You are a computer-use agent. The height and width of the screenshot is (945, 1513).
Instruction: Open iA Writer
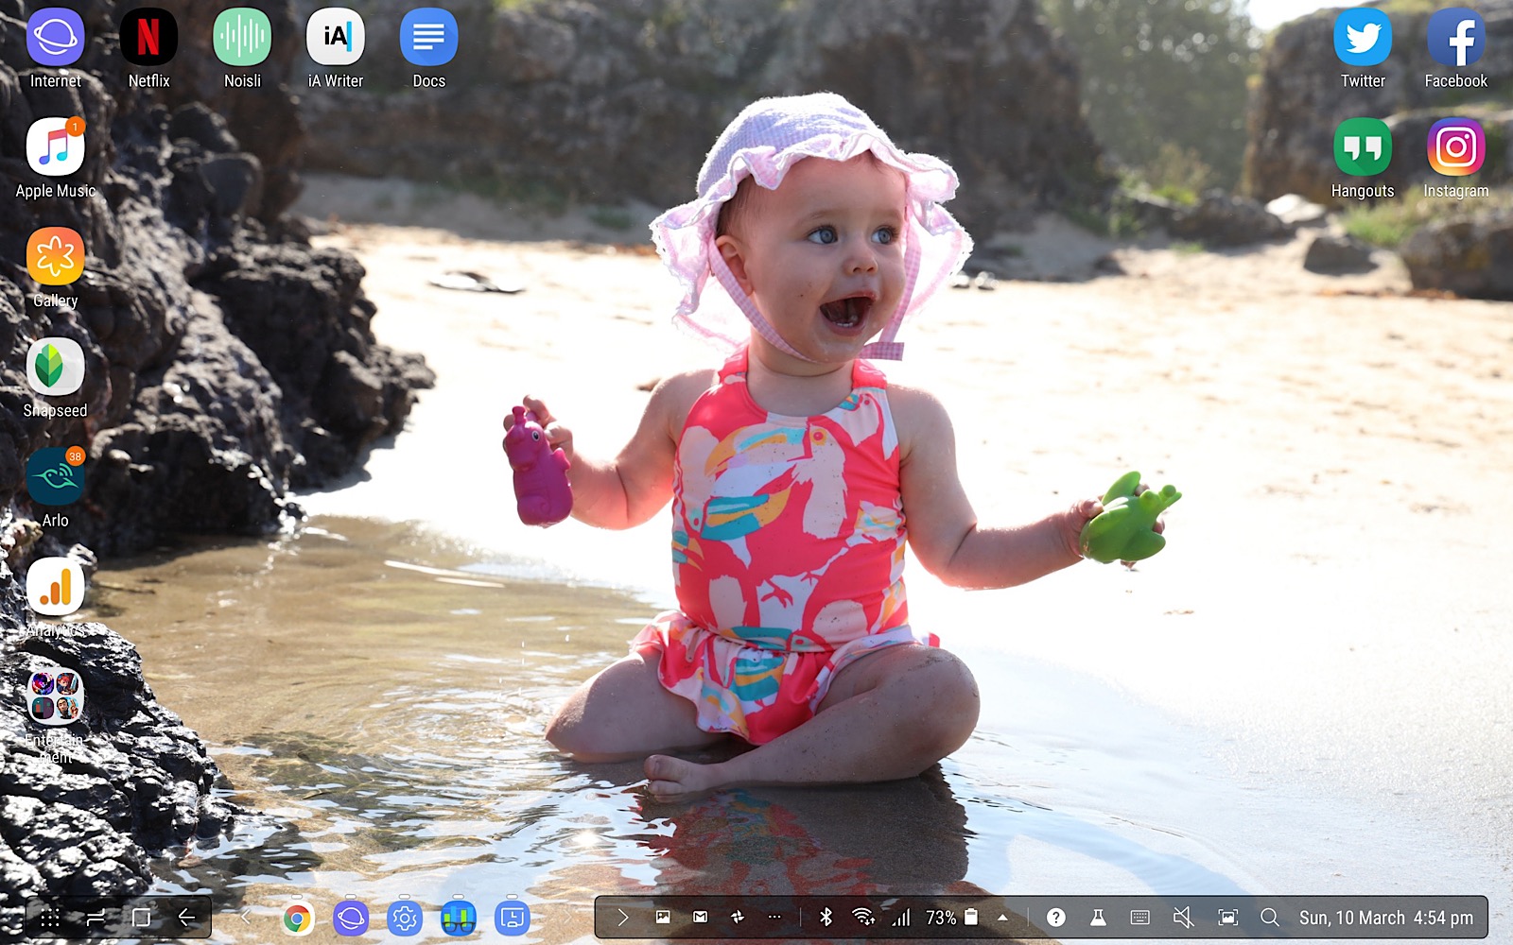click(x=335, y=38)
